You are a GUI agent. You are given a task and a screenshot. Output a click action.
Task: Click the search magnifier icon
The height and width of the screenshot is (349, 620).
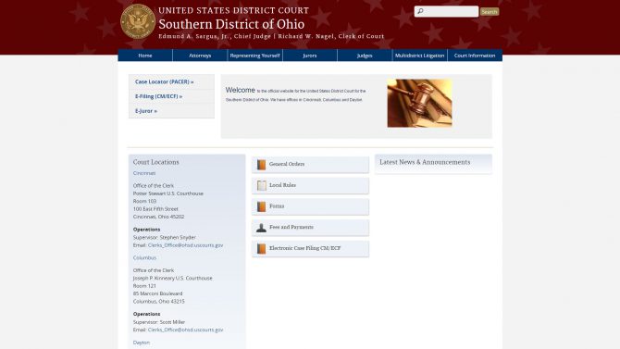(420, 11)
